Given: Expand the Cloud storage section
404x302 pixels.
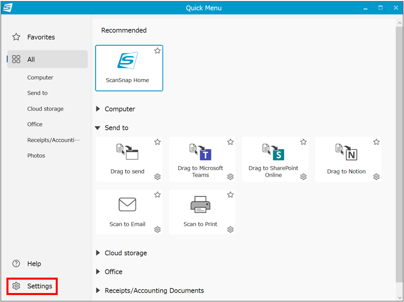Looking at the screenshot, I should [x=98, y=253].
